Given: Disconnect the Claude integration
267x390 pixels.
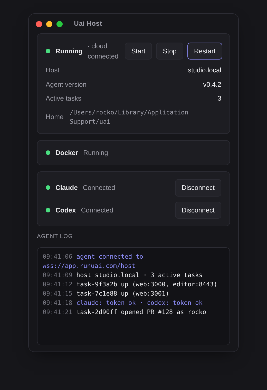Looking at the screenshot, I should (x=198, y=188).
